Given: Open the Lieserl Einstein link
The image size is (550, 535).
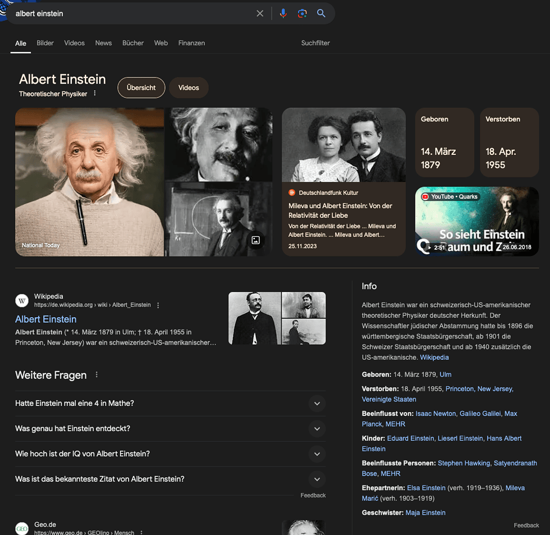Looking at the screenshot, I should (x=460, y=438).
